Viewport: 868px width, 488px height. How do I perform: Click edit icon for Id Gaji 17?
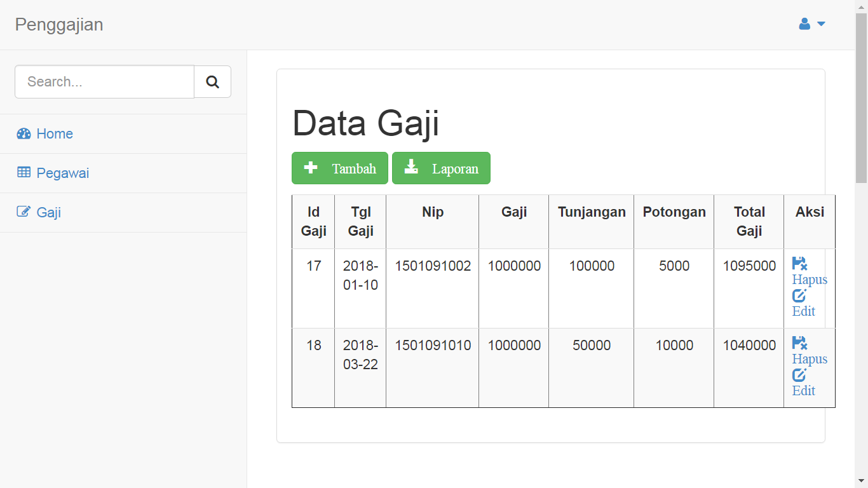[799, 295]
